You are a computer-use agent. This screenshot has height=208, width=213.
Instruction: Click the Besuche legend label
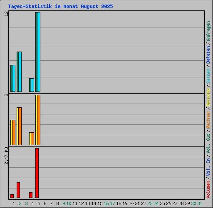(208, 97)
